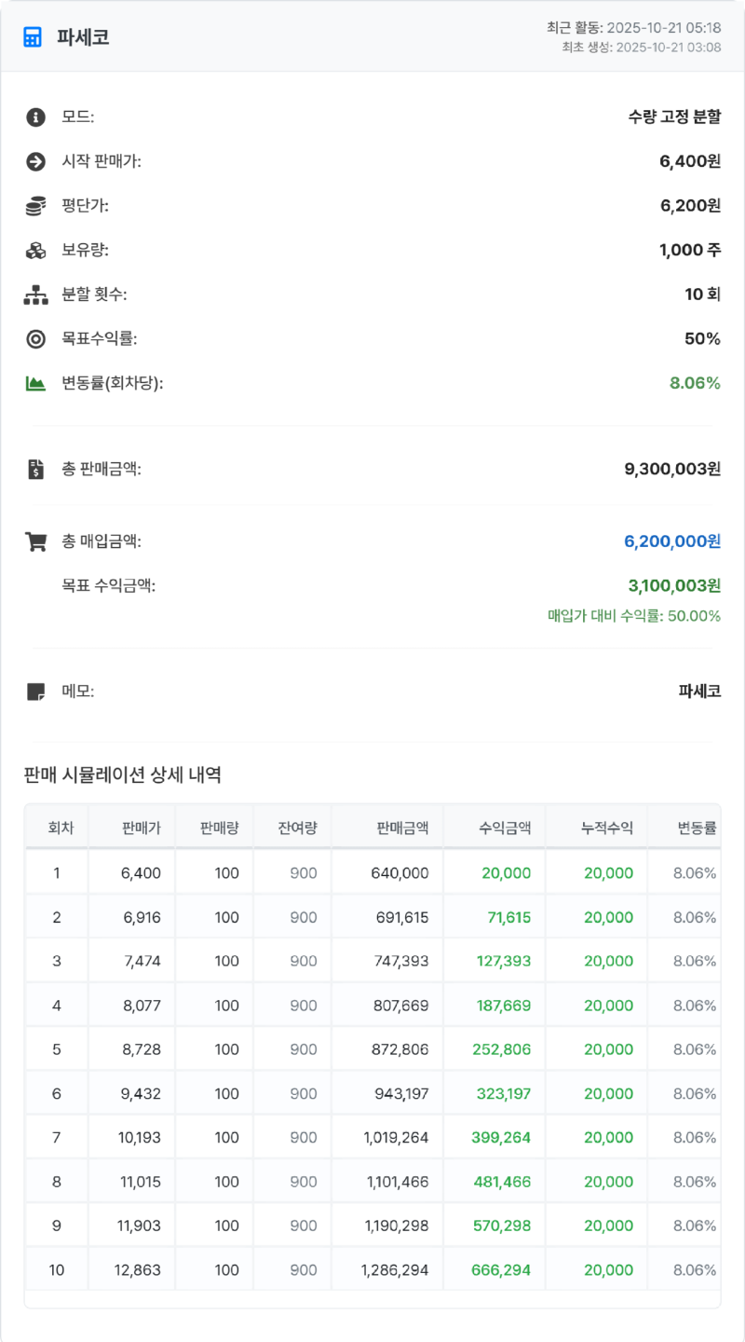The image size is (745, 1342).
Task: Select the split hierarchy icon next to 분할 횟수
Action: coord(35,294)
